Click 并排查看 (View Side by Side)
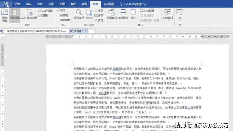 click(x=147, y=11)
